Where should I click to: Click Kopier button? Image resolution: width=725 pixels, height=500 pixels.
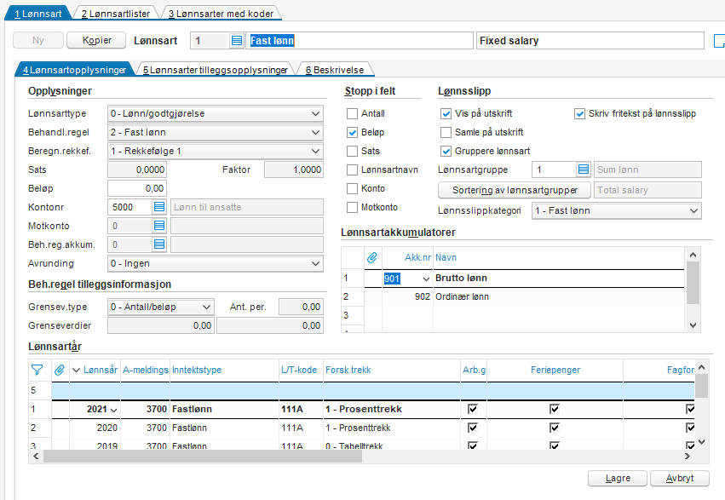(x=95, y=41)
